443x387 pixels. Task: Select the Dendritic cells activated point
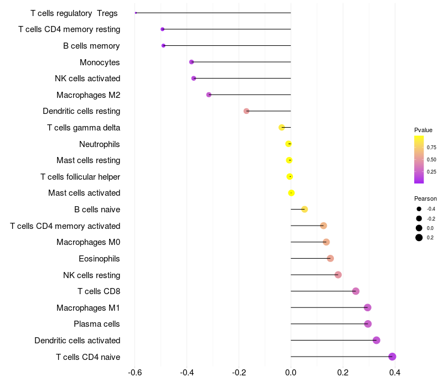tap(377, 340)
